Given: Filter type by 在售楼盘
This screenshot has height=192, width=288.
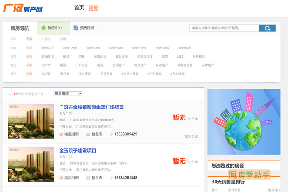Looking at the screenshot, I should [x=199, y=57].
